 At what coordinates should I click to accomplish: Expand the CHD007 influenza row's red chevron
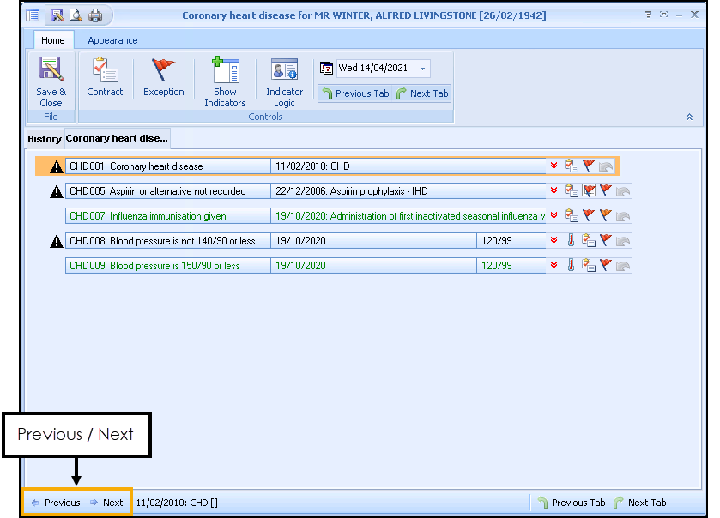click(x=554, y=216)
